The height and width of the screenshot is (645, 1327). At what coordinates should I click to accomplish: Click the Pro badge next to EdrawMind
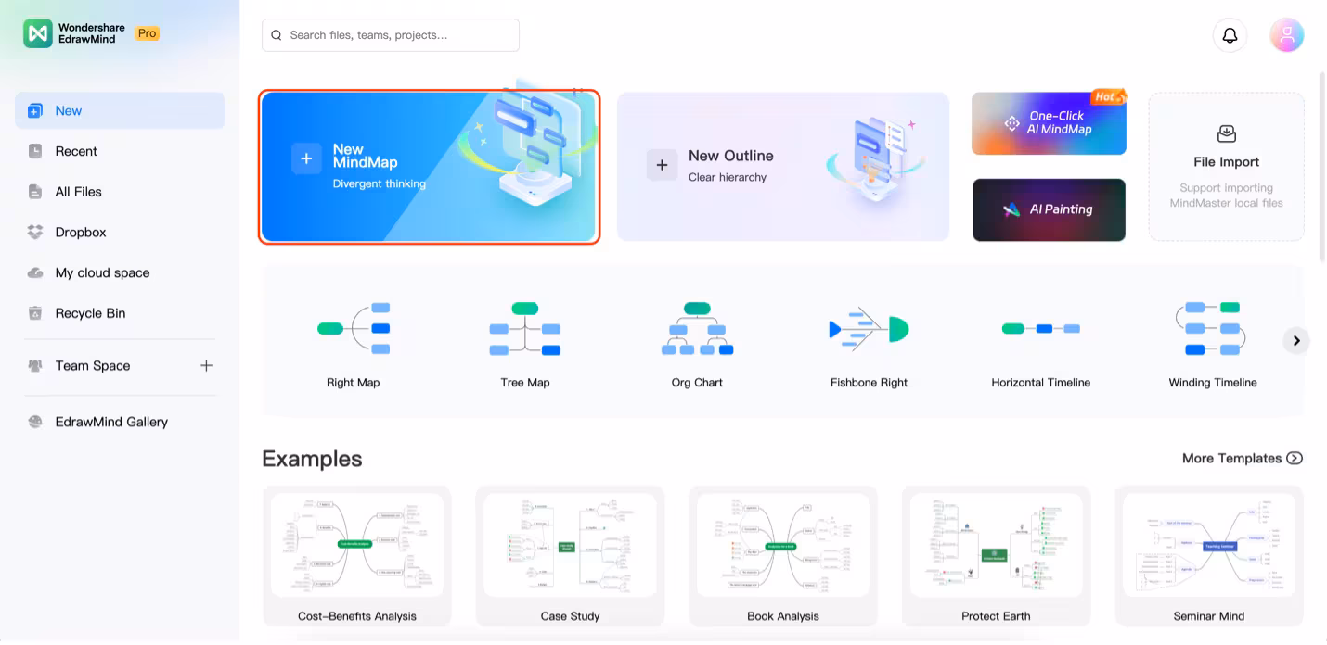tap(148, 33)
